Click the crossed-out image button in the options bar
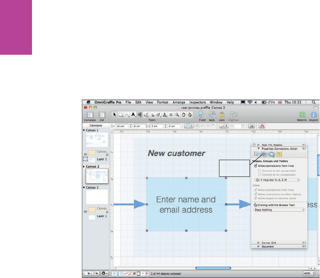320x278 pixels. pyautogui.click(x=252, y=126)
